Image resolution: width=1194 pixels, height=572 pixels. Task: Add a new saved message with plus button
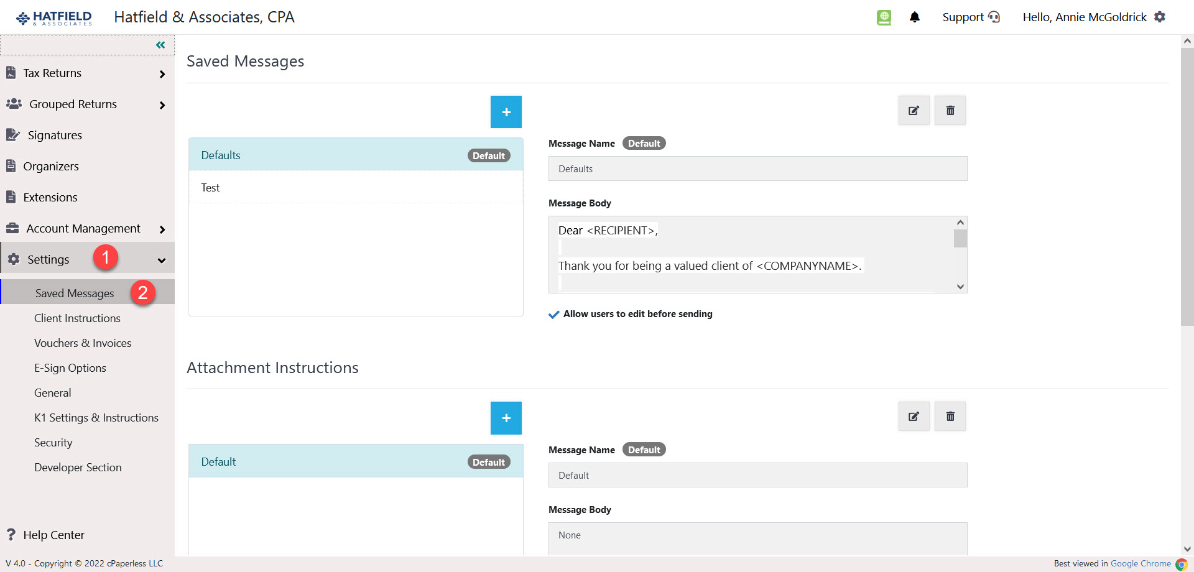pyautogui.click(x=506, y=112)
